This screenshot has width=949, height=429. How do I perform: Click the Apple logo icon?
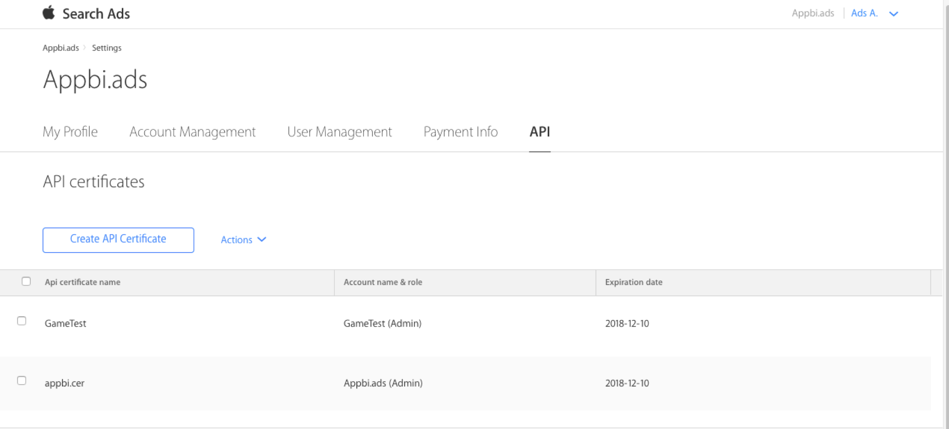(x=49, y=13)
